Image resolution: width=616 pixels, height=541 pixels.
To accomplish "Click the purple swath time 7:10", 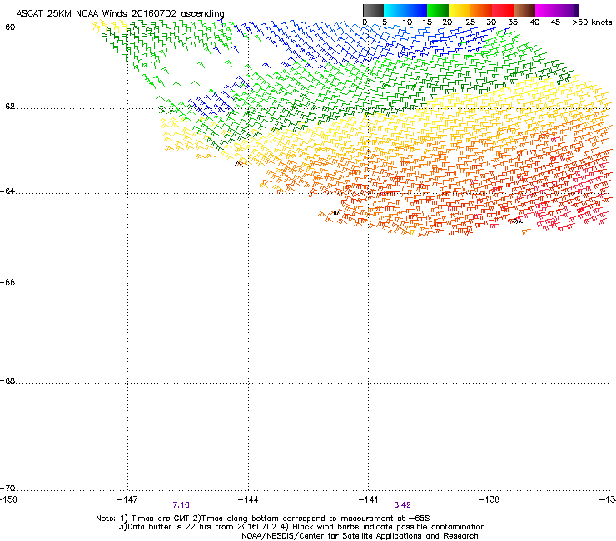I will pos(181,505).
